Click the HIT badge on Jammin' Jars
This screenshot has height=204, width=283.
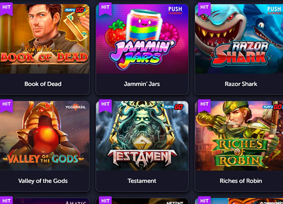[106, 9]
